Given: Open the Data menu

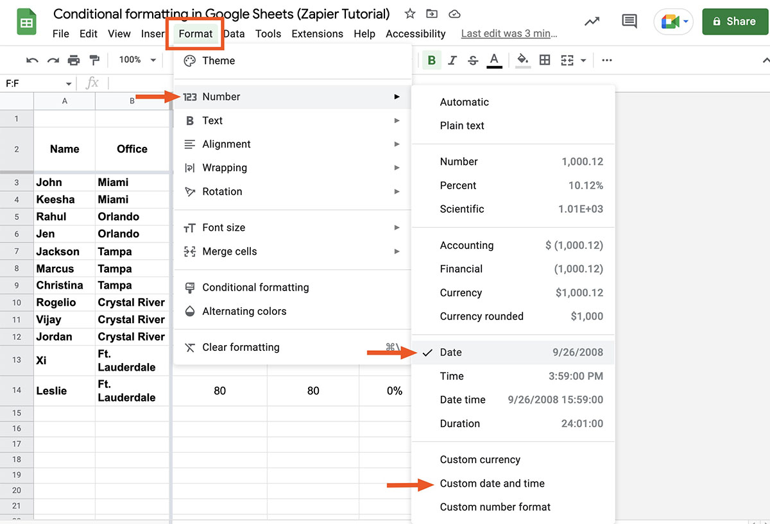Looking at the screenshot, I should point(234,34).
